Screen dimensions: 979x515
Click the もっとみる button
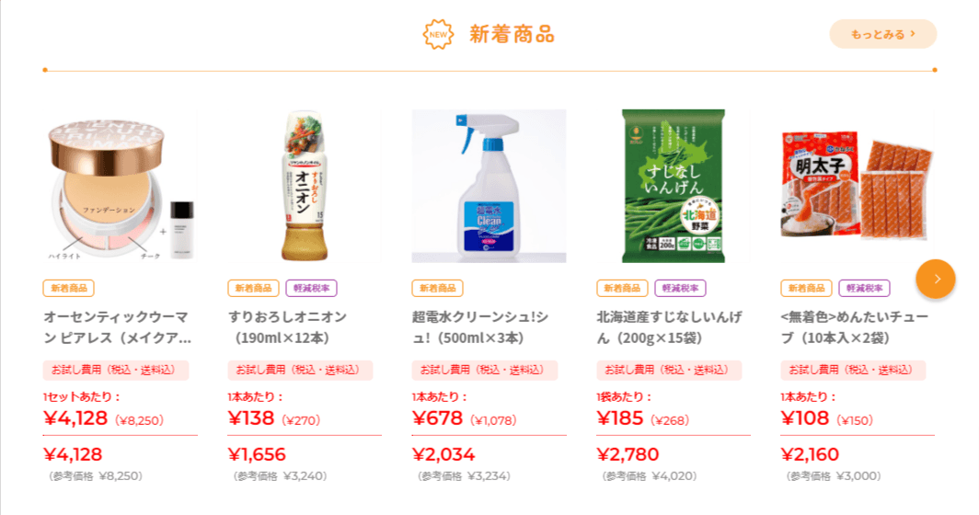[x=882, y=34]
